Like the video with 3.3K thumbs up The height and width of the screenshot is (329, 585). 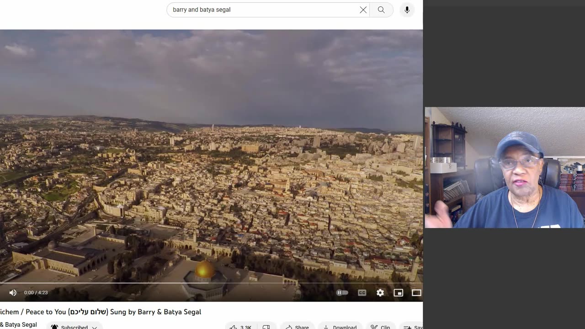(x=240, y=327)
